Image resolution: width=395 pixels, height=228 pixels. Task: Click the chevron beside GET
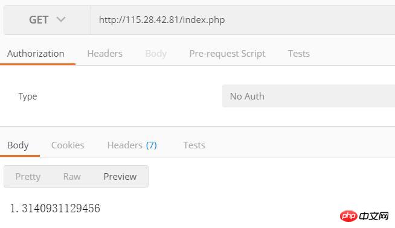(61, 19)
